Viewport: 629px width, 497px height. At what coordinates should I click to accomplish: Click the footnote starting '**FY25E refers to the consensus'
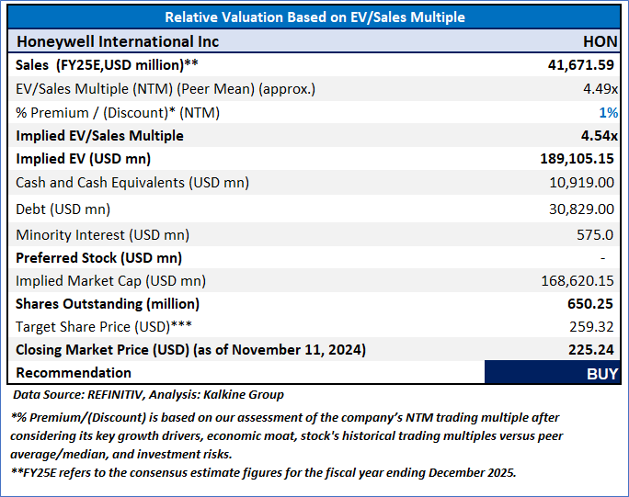point(263,473)
